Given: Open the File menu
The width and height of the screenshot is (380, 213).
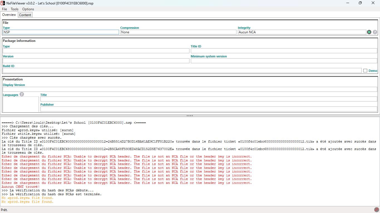Looking at the screenshot, I should click(4, 9).
